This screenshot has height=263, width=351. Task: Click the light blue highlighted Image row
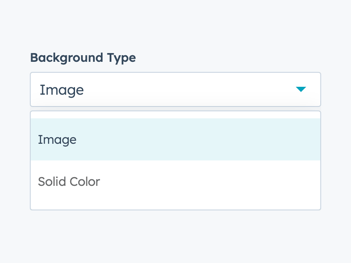pos(175,139)
